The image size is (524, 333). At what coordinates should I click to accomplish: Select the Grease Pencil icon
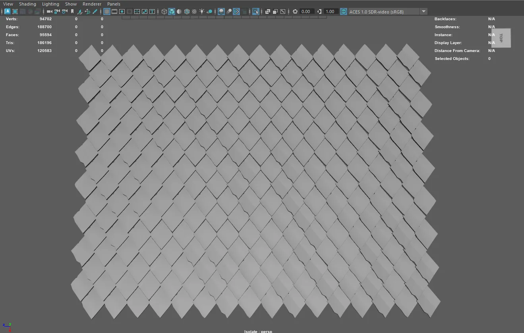pos(95,12)
